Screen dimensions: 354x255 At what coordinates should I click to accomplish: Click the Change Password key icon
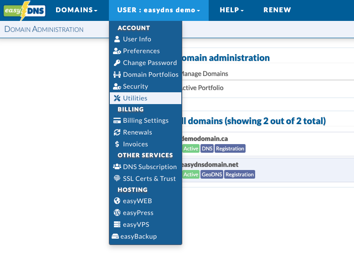(x=117, y=63)
